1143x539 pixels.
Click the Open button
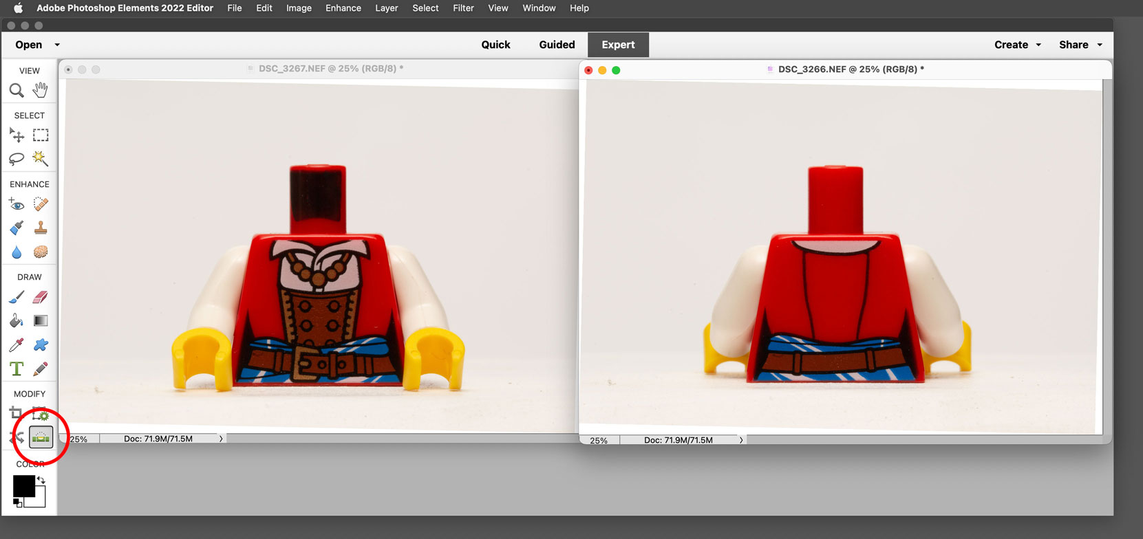[29, 45]
